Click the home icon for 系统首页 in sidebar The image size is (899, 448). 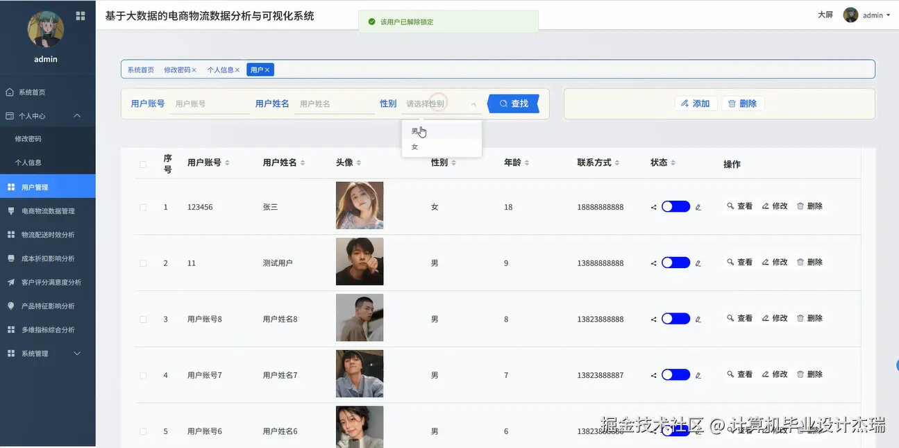click(x=10, y=92)
